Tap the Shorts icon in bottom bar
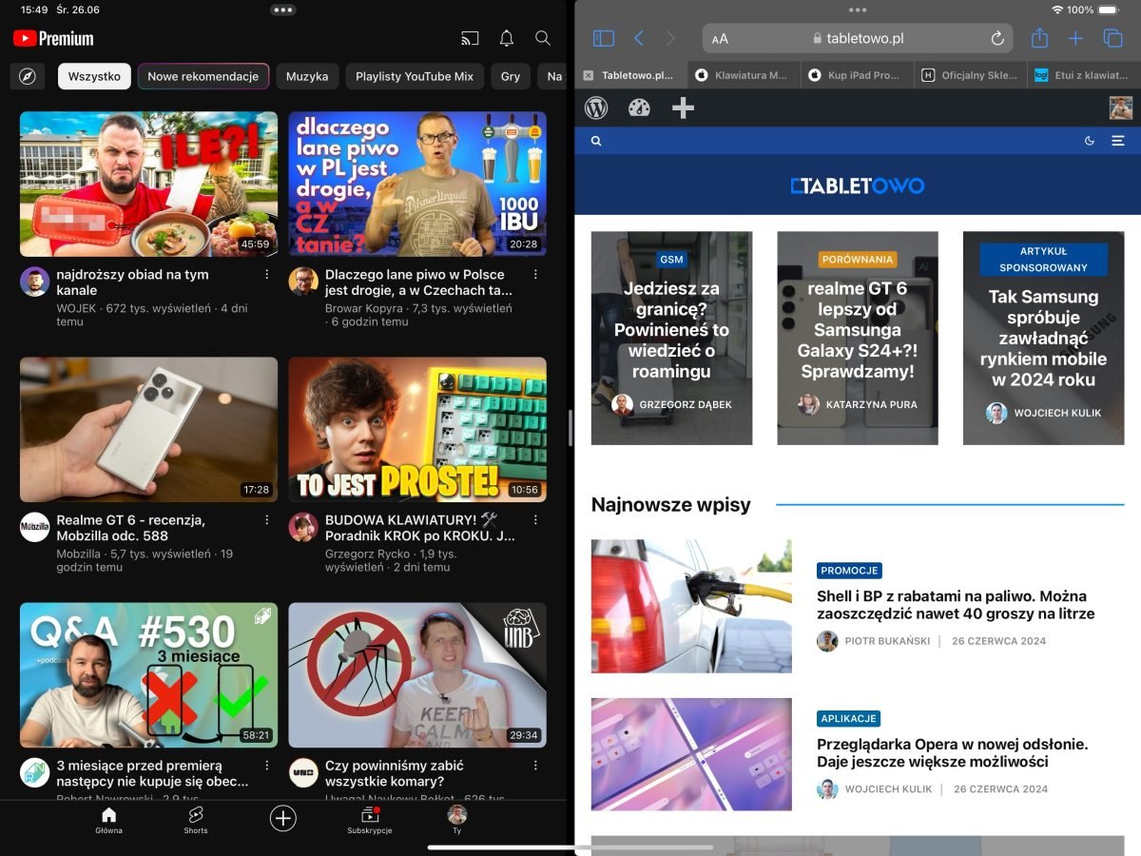Screen dimensions: 1141x856 click(196, 819)
